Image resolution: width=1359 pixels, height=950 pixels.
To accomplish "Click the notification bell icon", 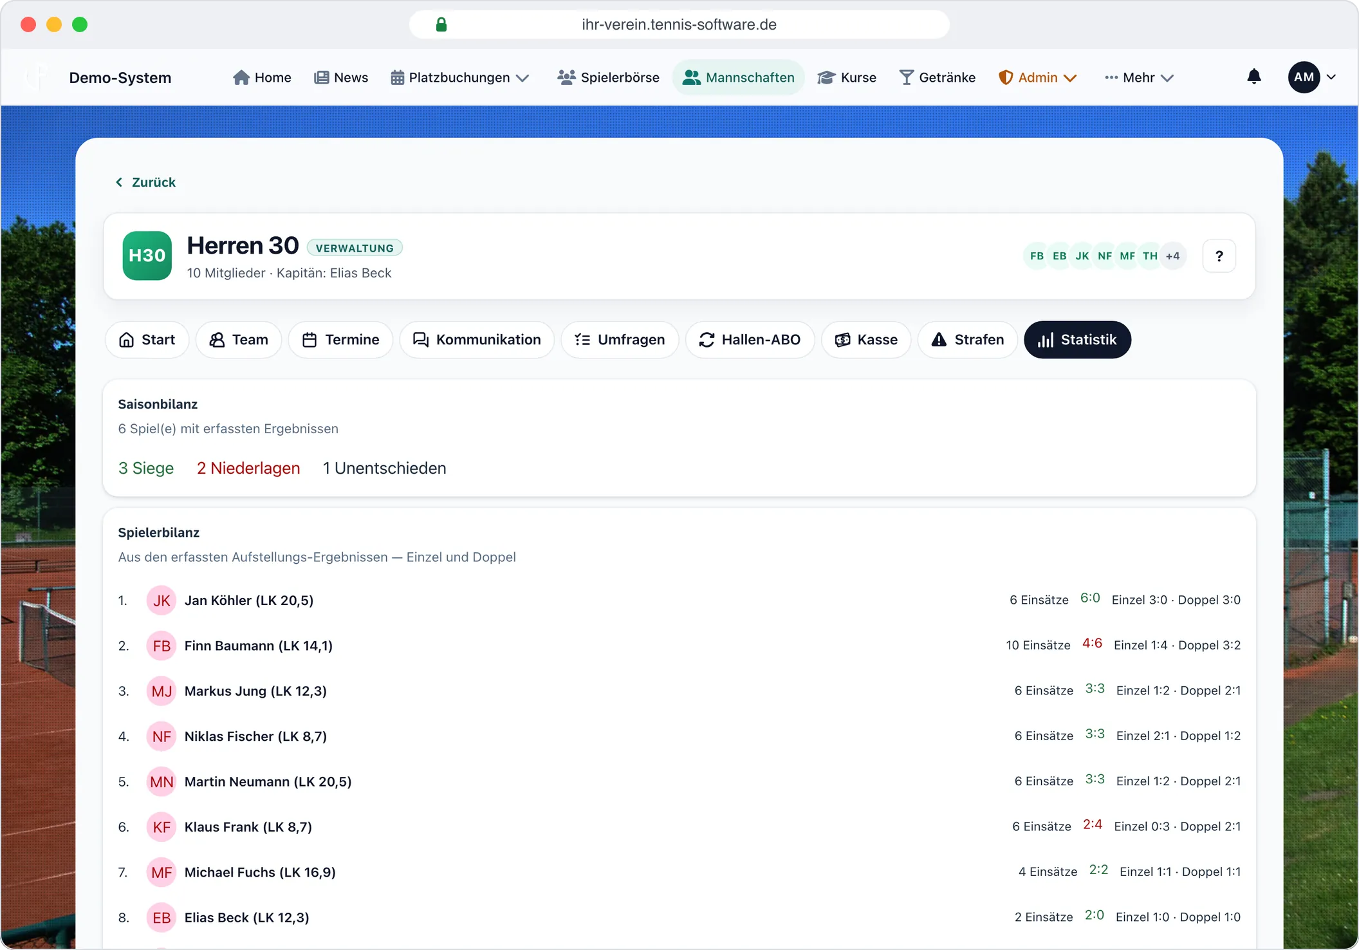I will [1253, 77].
